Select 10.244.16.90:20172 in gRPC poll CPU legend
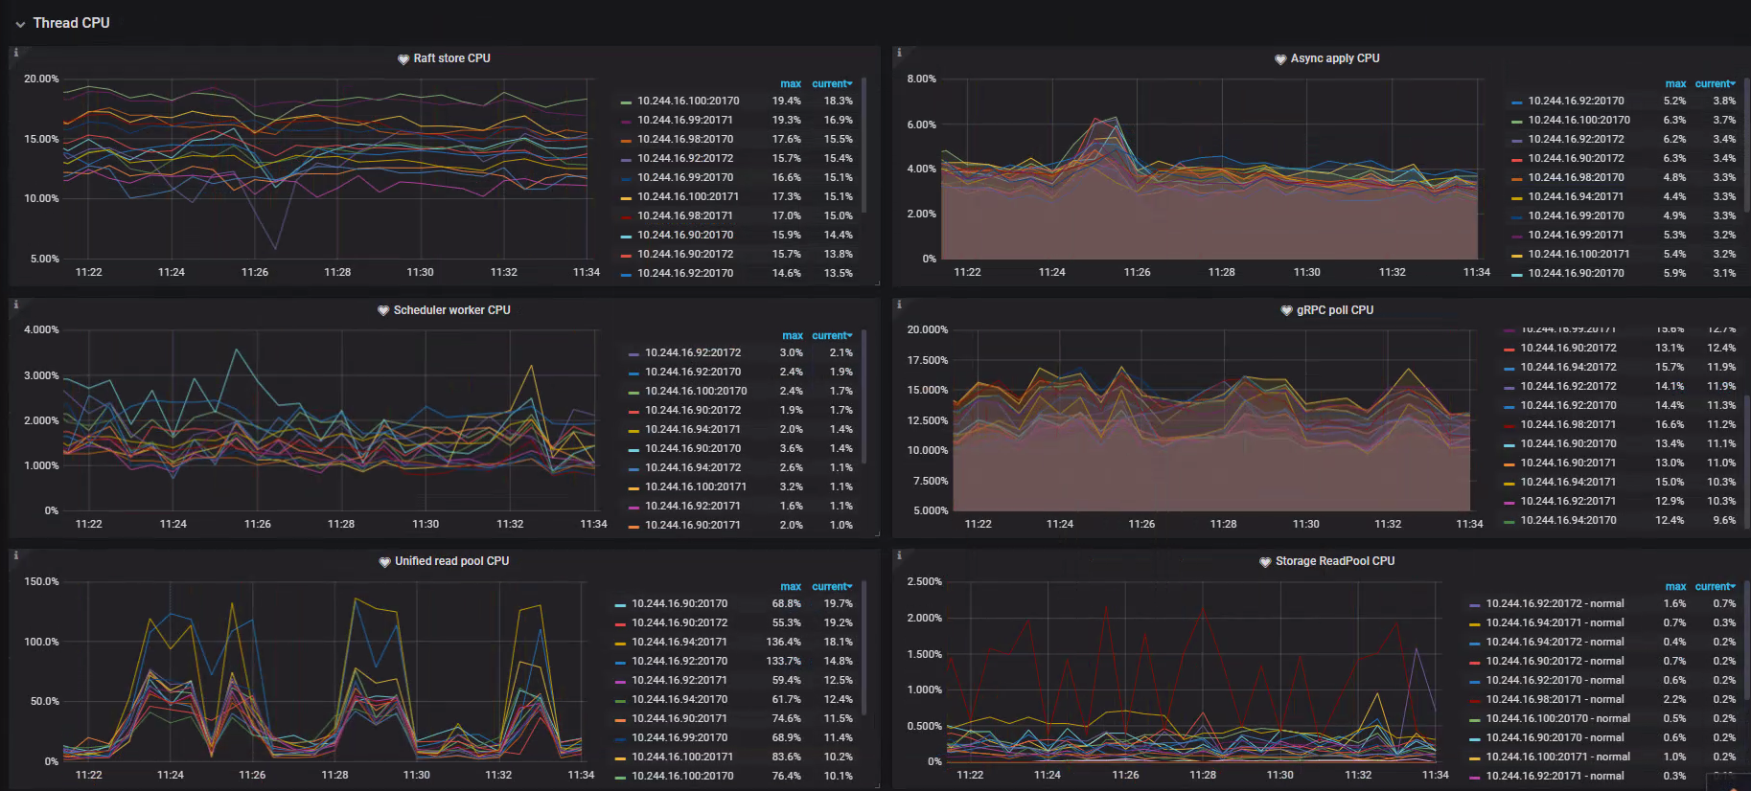This screenshot has width=1751, height=791. [1568, 348]
